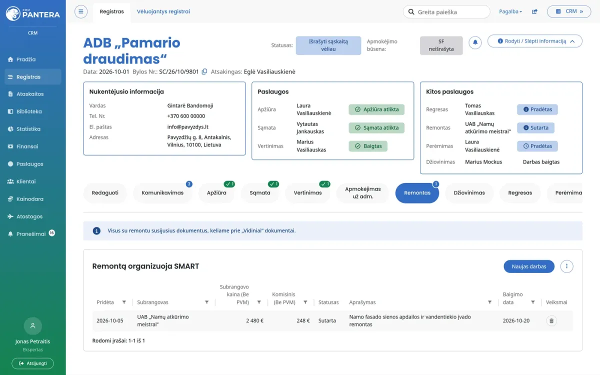Click the SF neišrašyta payment status

[441, 45]
